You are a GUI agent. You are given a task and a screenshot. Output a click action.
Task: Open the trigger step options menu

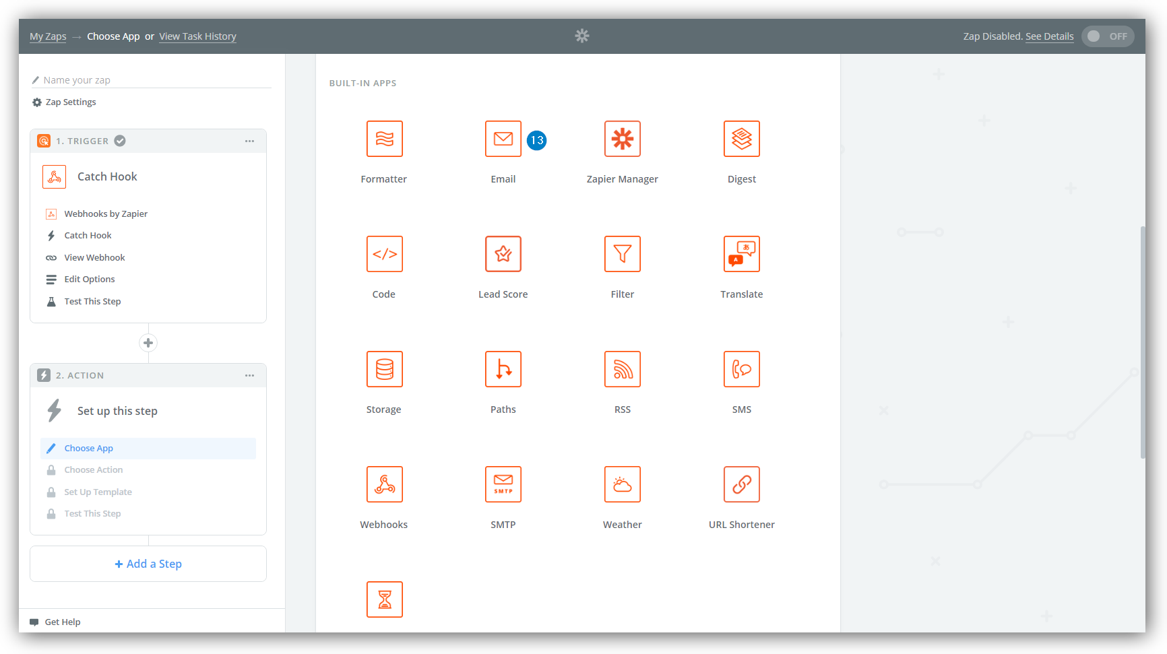click(x=249, y=141)
